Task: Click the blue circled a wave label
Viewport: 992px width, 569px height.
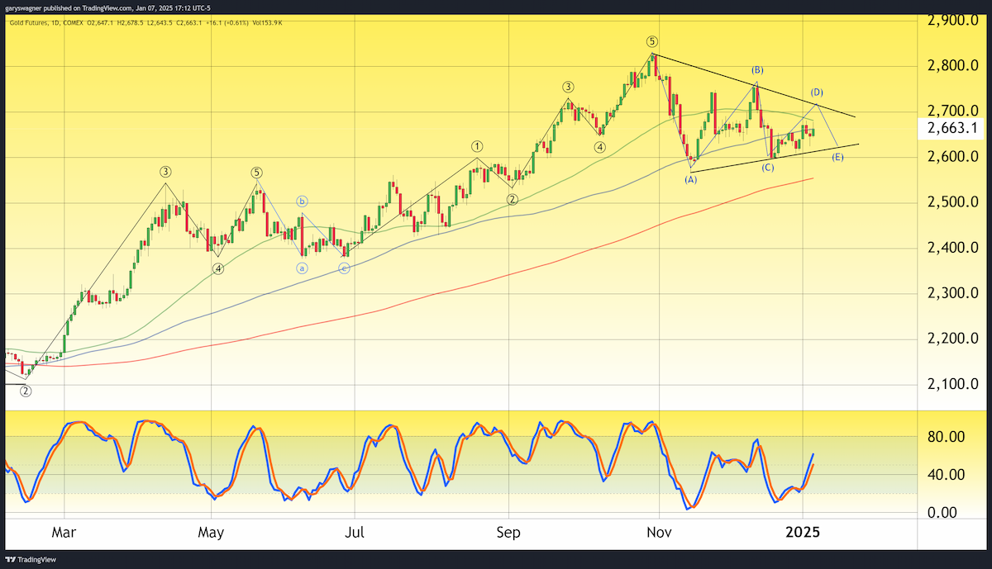Action: 303,268
